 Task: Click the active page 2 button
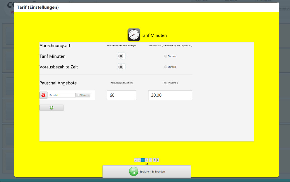143,160
